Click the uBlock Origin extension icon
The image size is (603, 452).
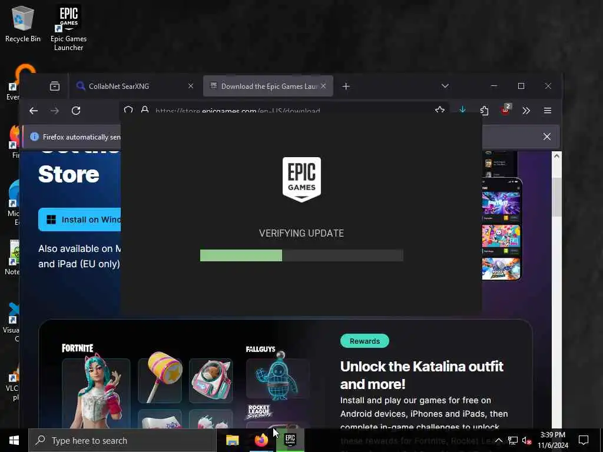505,110
